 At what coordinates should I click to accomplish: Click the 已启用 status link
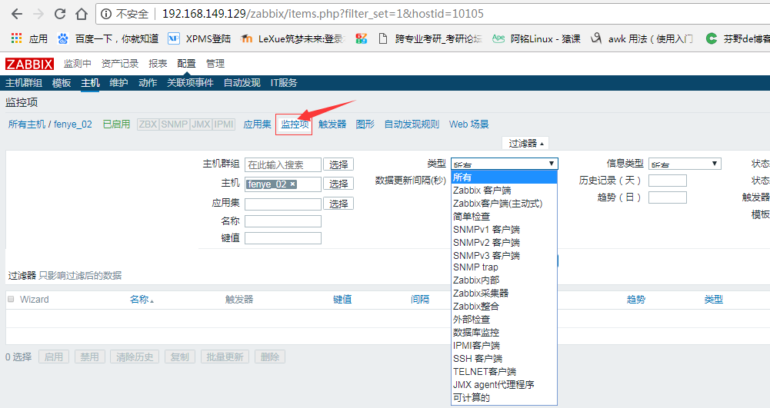point(116,124)
